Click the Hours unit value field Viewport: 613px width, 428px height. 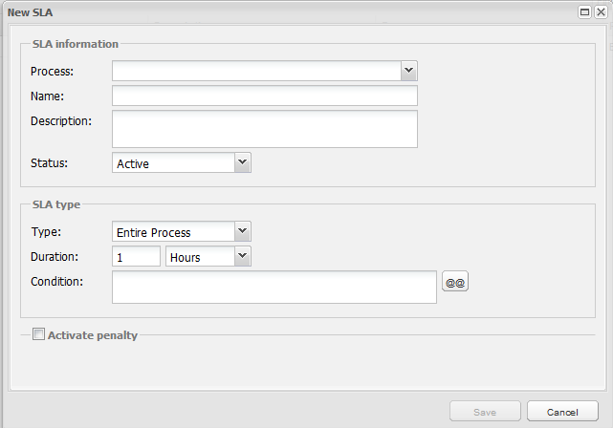point(200,257)
